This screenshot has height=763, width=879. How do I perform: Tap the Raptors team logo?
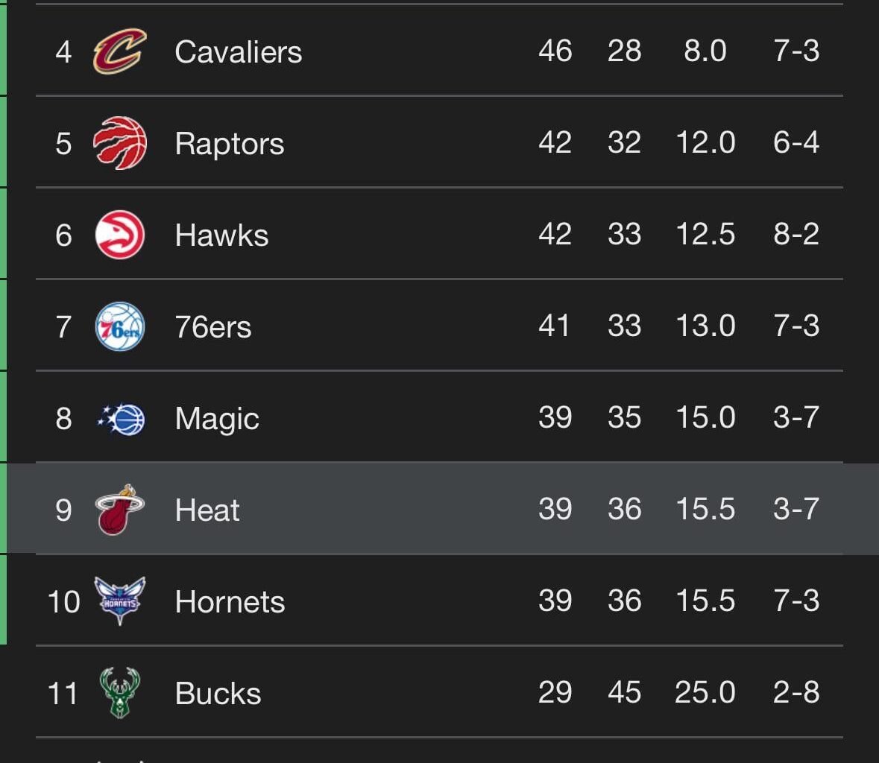[119, 143]
